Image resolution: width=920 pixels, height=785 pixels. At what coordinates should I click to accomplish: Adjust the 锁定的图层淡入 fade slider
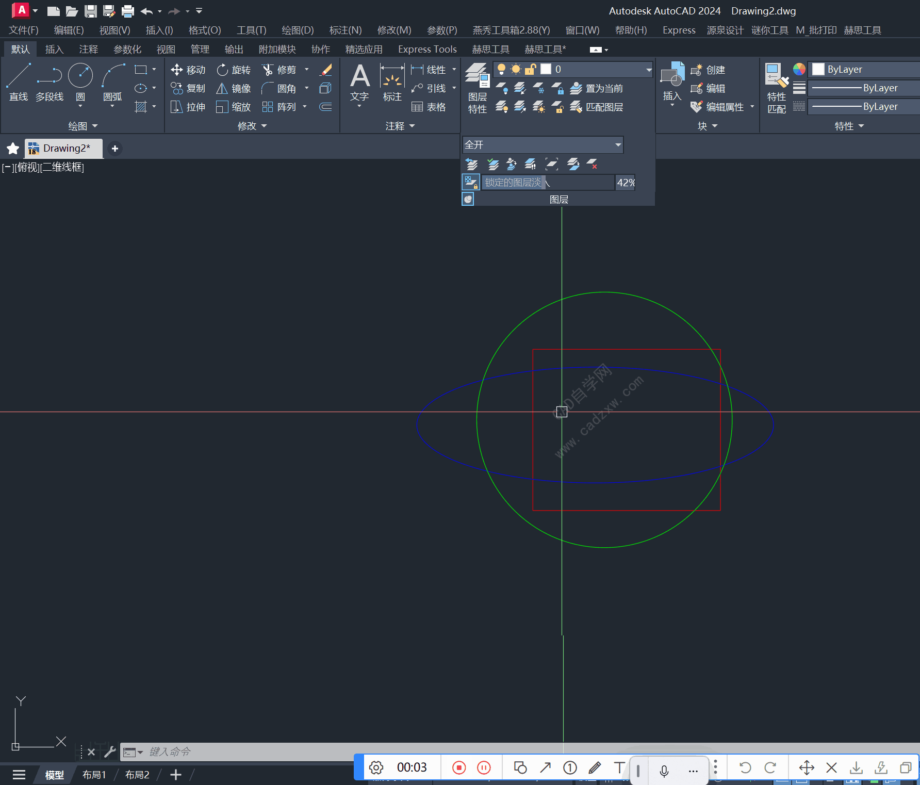548,182
